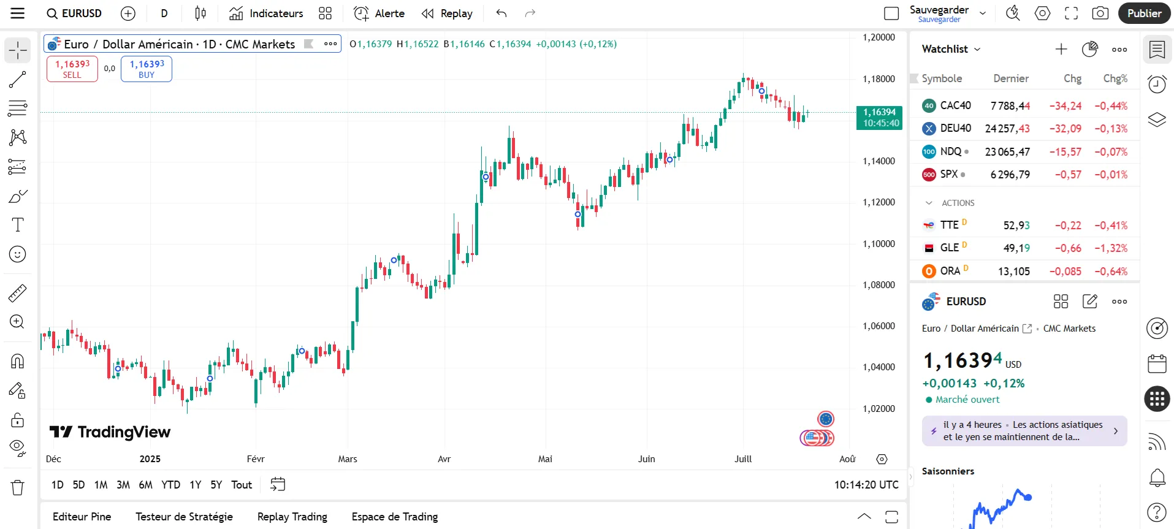Open the economic calendar sidebar icon

tap(1157, 363)
